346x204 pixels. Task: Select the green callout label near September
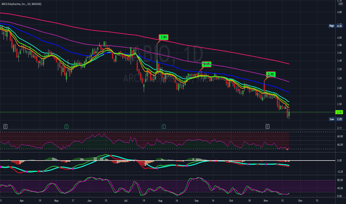(x=206, y=64)
